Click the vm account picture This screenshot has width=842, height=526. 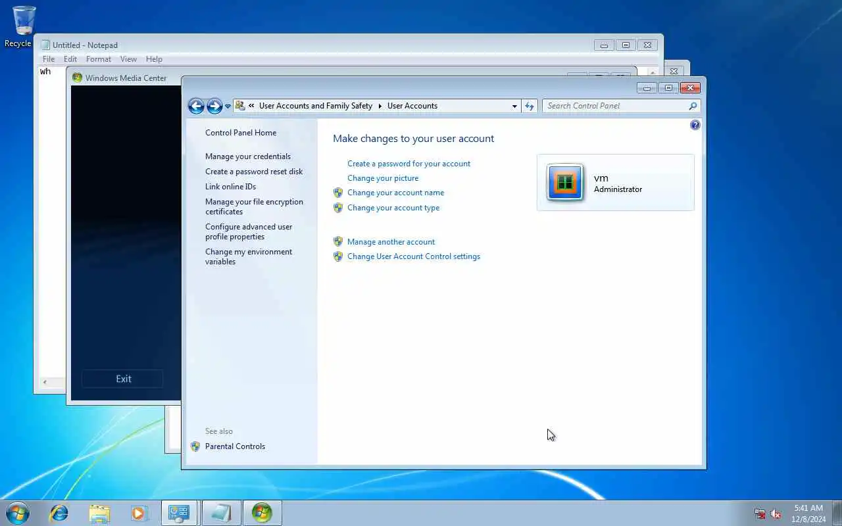pos(565,182)
